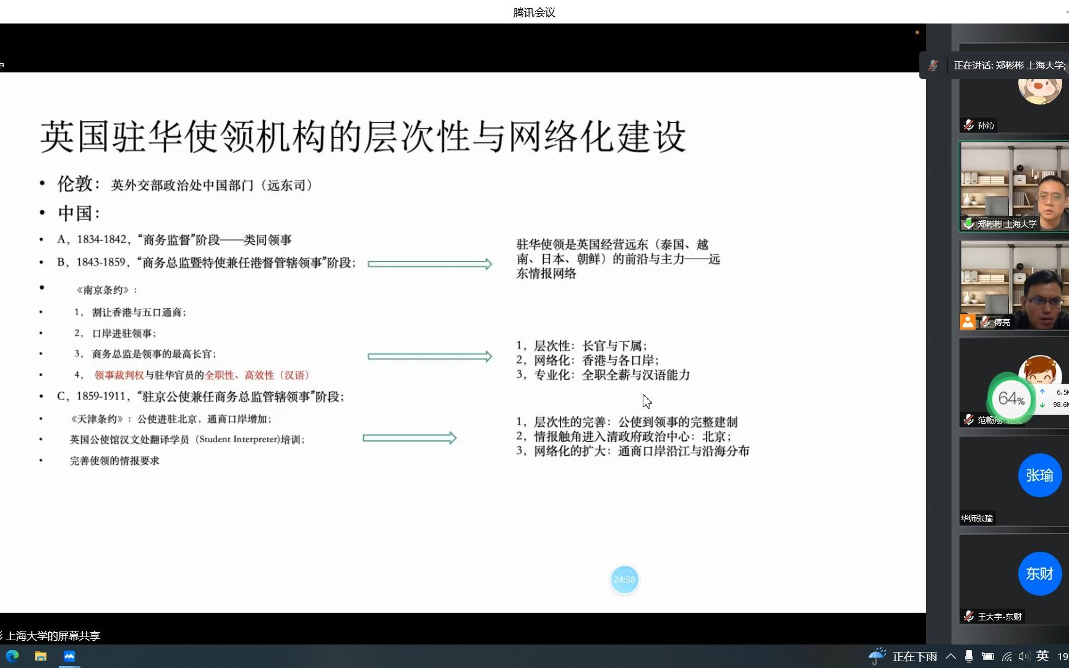Image resolution: width=1069 pixels, height=668 pixels.
Task: Click the slide title 英国驻华使领机构的层次性与网络化建设
Action: (x=363, y=137)
